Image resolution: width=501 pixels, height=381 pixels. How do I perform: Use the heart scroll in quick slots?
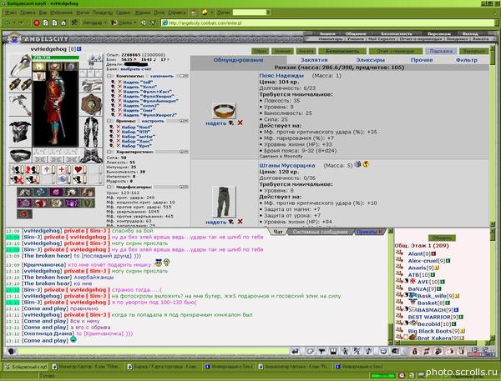(78, 169)
